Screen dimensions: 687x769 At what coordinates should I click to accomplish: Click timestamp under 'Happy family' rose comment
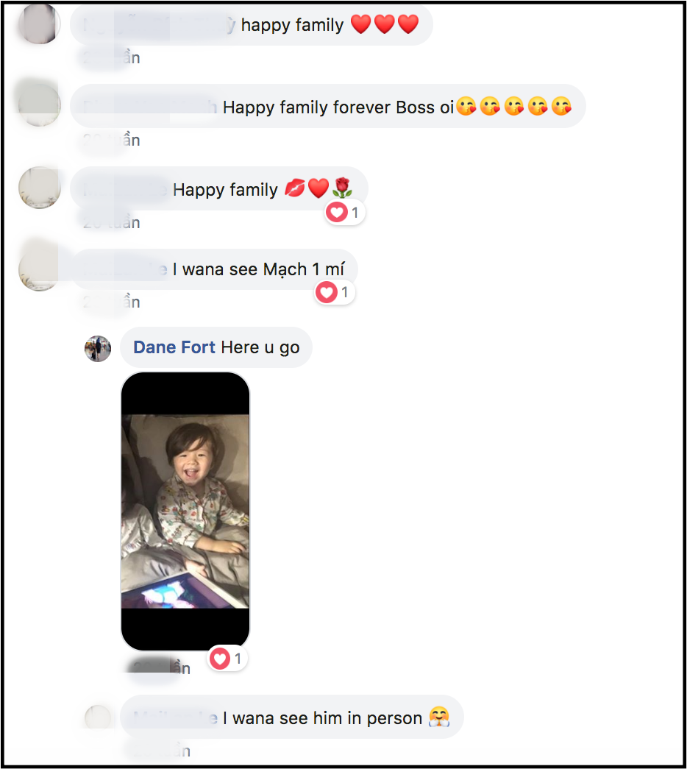111,223
